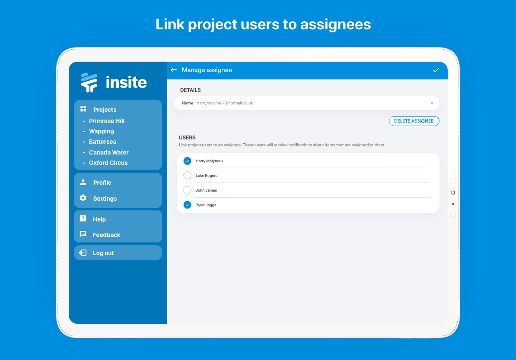Open Feedback via the speech bubble icon
516x360 pixels.
(x=82, y=235)
